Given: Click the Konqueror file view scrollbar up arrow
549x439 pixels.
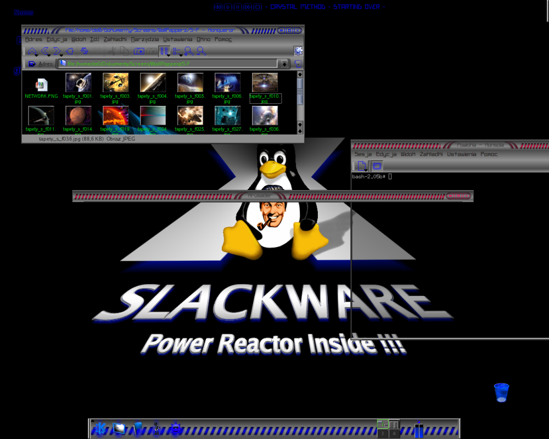Looking at the screenshot, I should [x=300, y=74].
